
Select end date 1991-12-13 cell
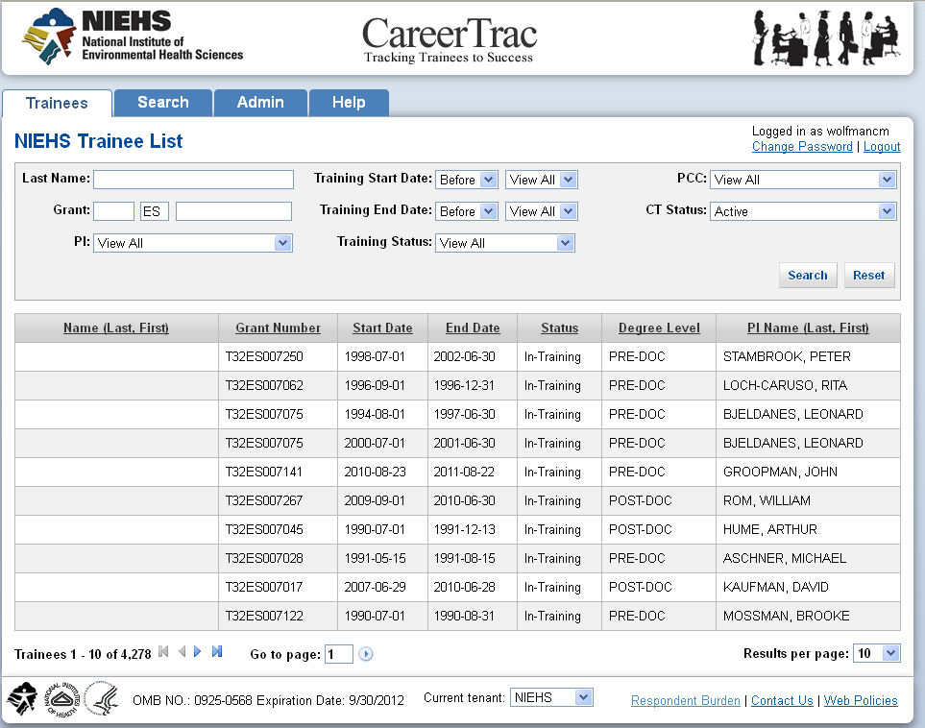coord(473,530)
